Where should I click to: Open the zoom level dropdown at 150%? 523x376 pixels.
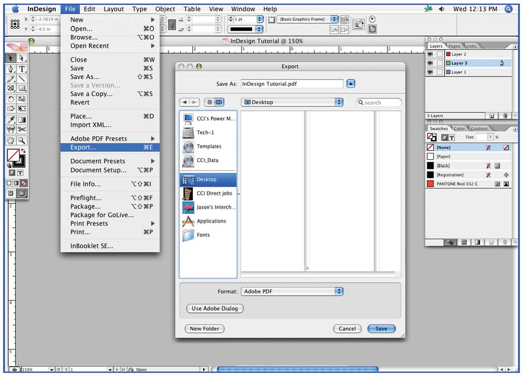pyautogui.click(x=52, y=370)
